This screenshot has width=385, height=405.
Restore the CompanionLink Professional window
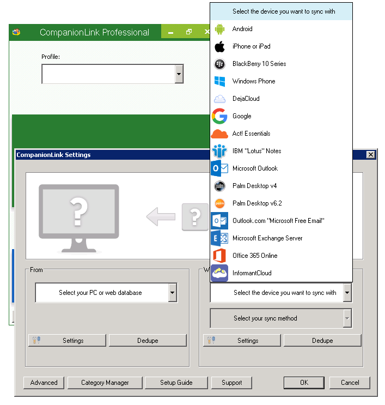(189, 32)
